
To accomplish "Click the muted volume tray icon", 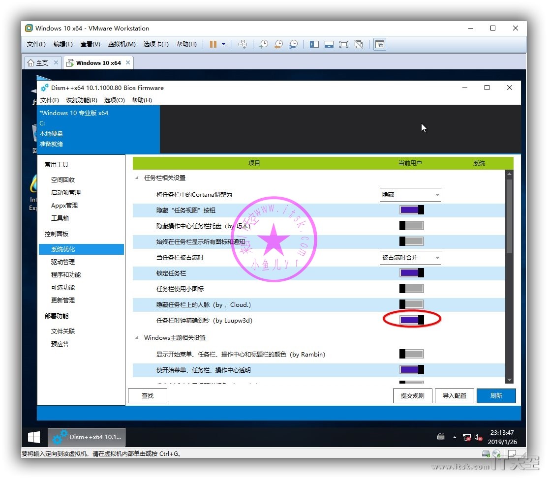I will tap(479, 437).
